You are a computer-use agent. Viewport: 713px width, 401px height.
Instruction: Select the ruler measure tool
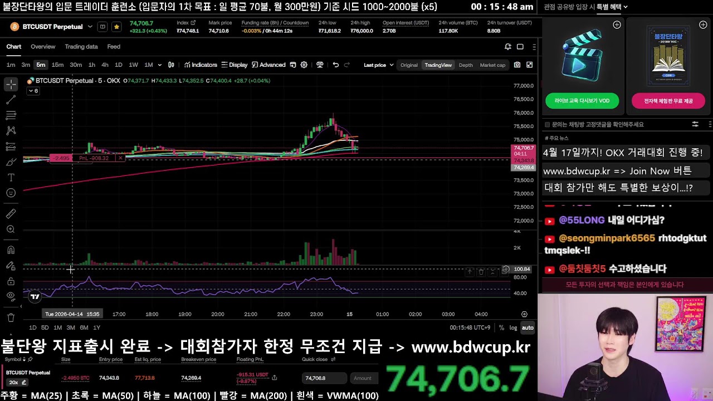coord(11,214)
